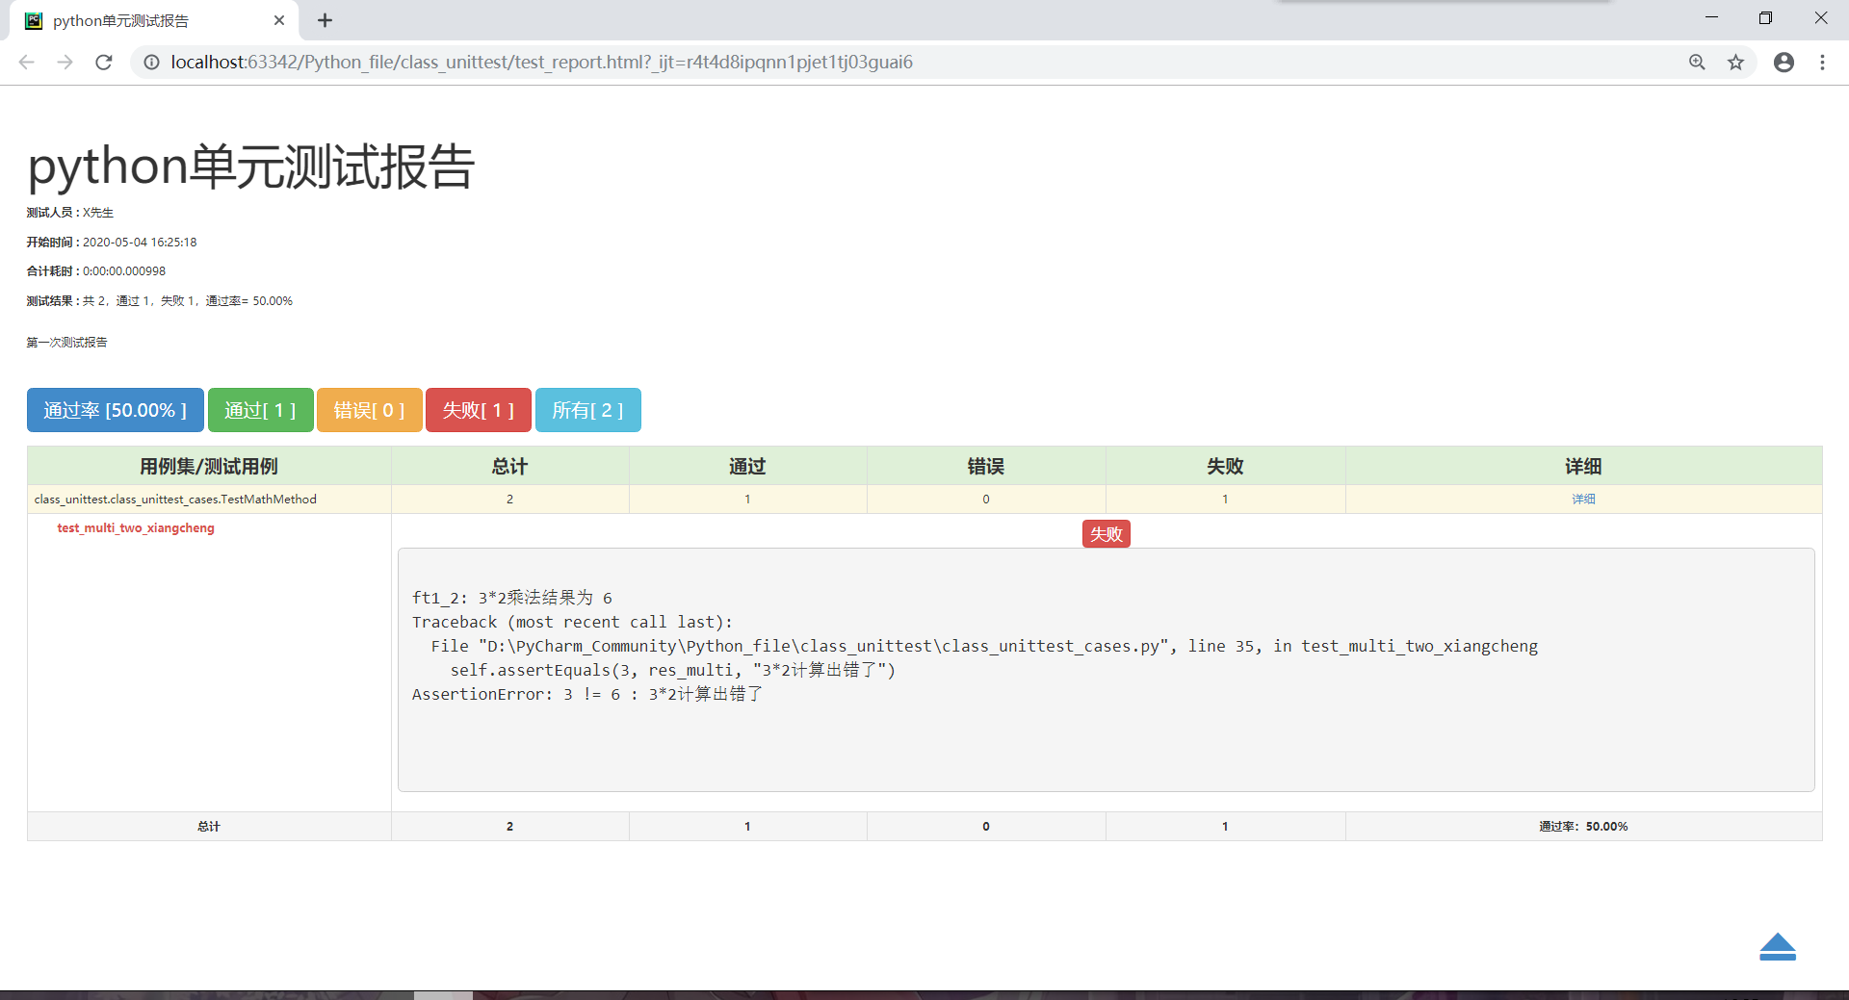Click the 测试人员 : X先生 line
Image resolution: width=1849 pixels, height=1000 pixels.
(x=70, y=213)
